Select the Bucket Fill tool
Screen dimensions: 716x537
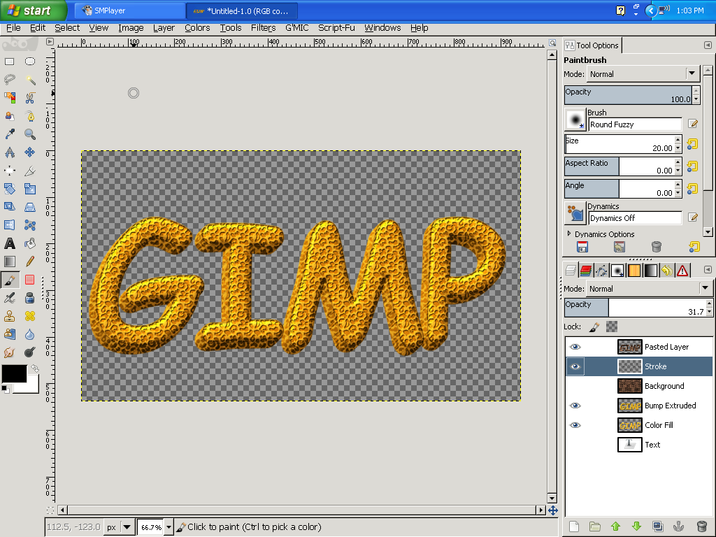coord(30,243)
